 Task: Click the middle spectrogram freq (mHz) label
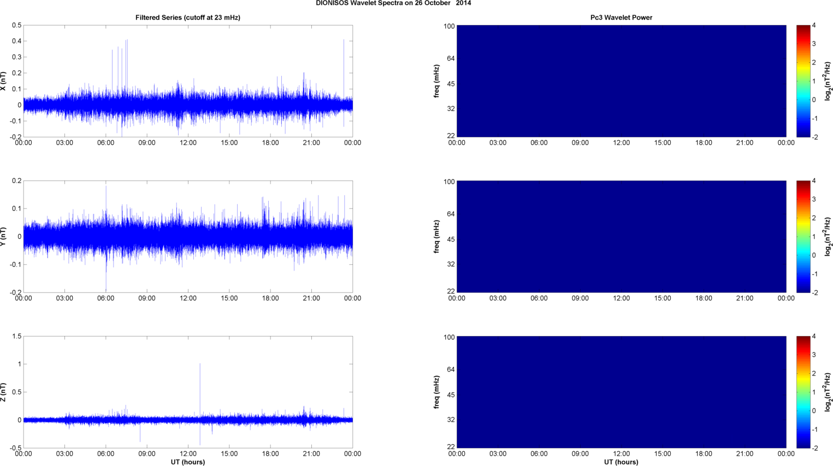tap(437, 237)
